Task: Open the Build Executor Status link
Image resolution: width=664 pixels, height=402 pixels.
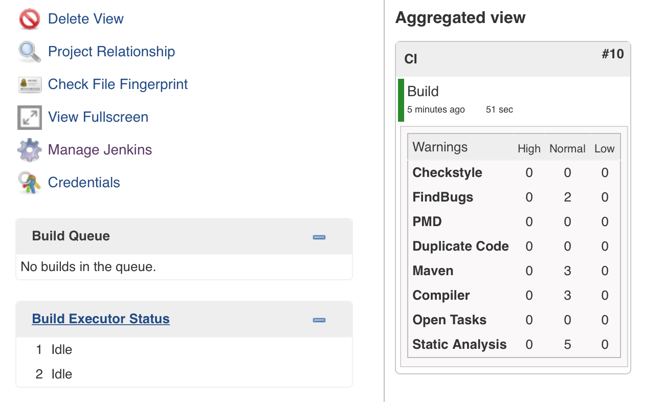Action: pyautogui.click(x=101, y=319)
